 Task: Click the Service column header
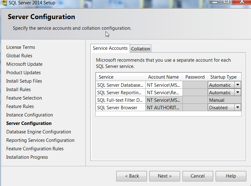tap(120, 77)
